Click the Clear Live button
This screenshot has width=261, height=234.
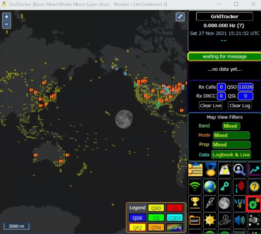click(x=211, y=106)
